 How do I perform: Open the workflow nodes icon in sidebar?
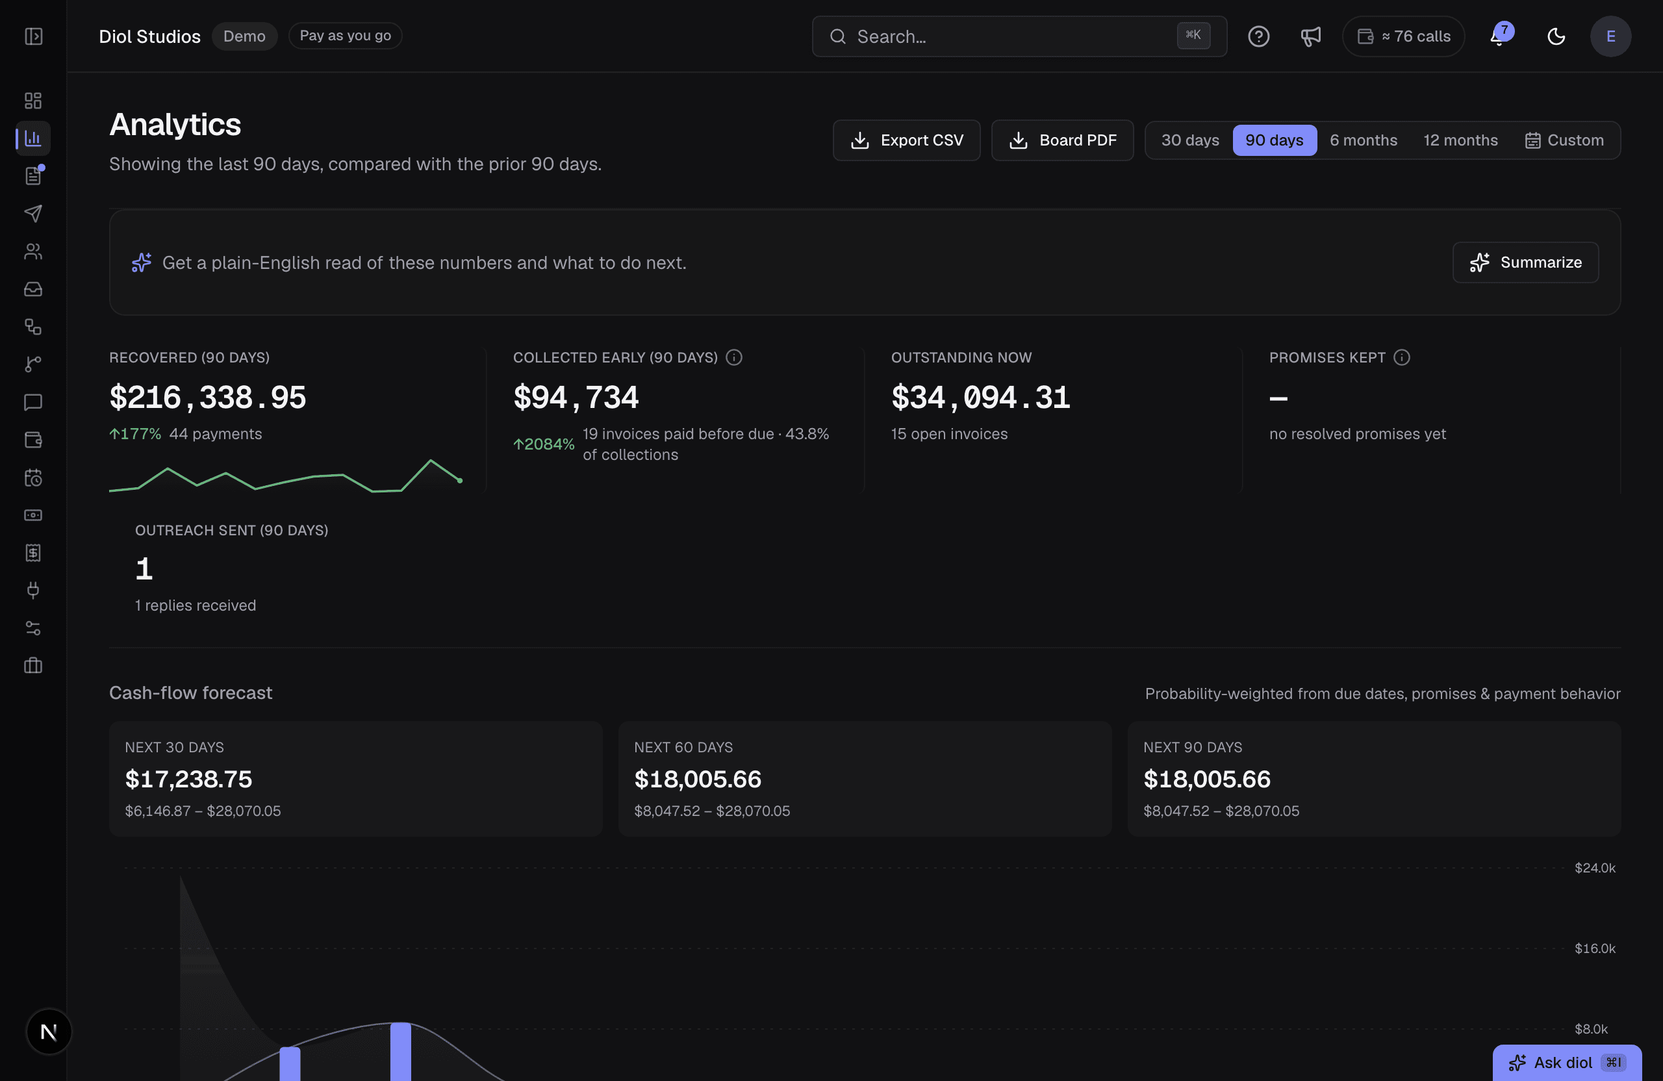click(33, 327)
